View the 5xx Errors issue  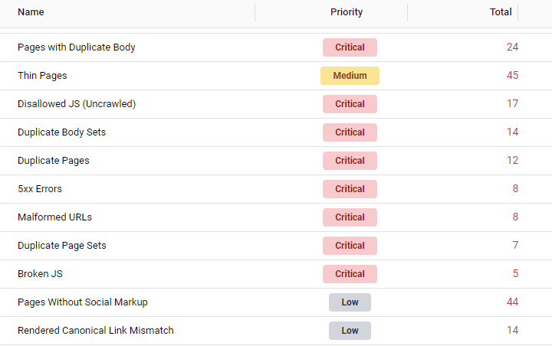tap(41, 189)
